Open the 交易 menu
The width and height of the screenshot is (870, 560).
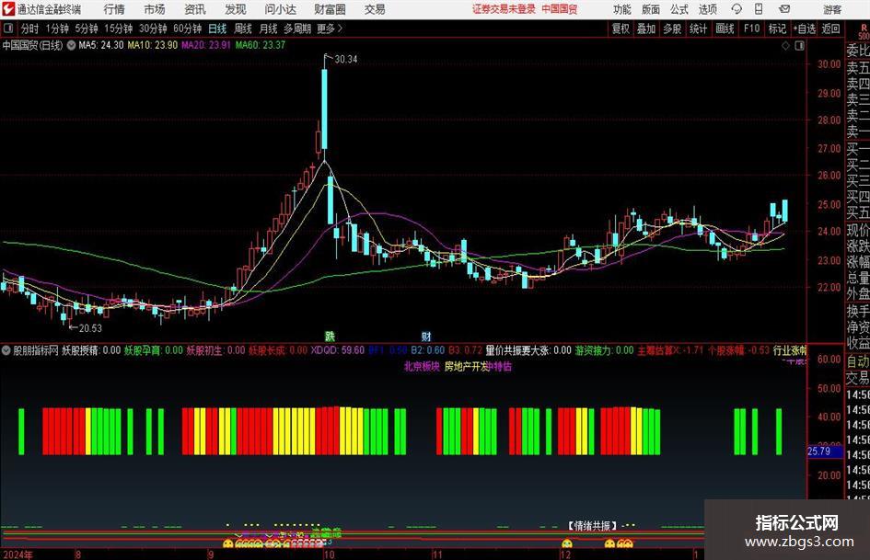[375, 9]
